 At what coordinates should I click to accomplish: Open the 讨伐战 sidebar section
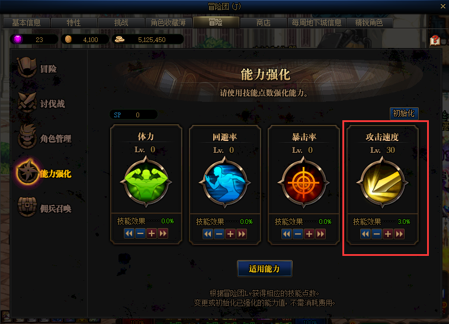41,103
